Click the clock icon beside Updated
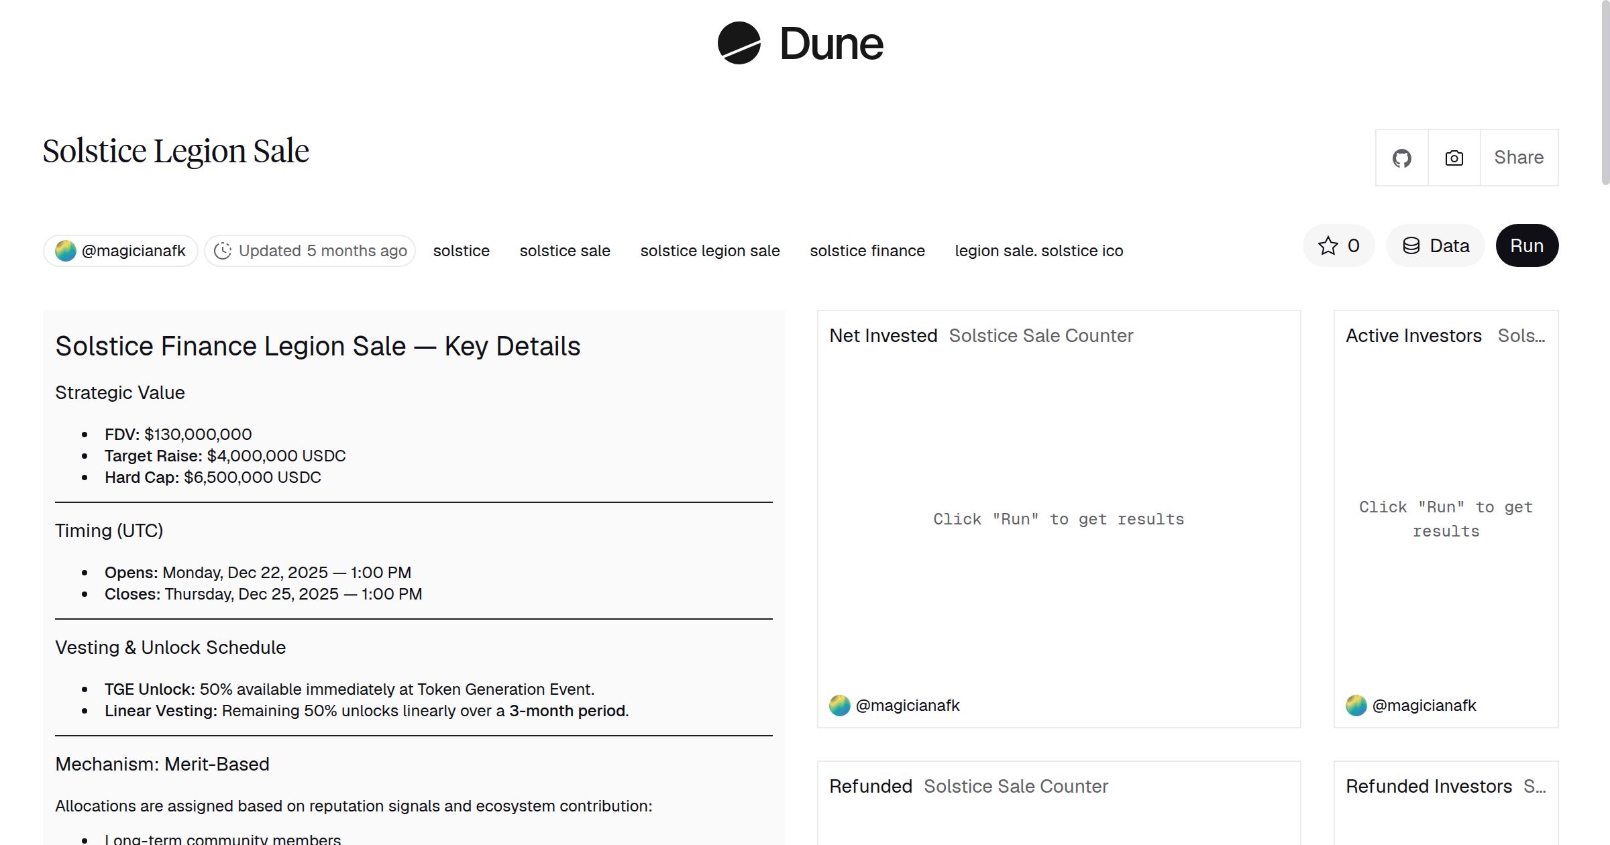 tap(223, 251)
